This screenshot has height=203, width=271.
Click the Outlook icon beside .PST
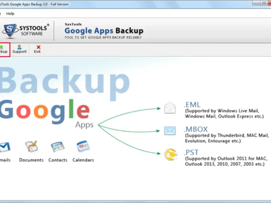(171, 155)
